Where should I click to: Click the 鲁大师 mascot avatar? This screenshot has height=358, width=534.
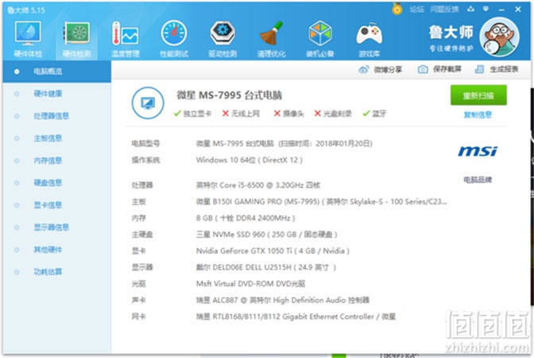(499, 37)
